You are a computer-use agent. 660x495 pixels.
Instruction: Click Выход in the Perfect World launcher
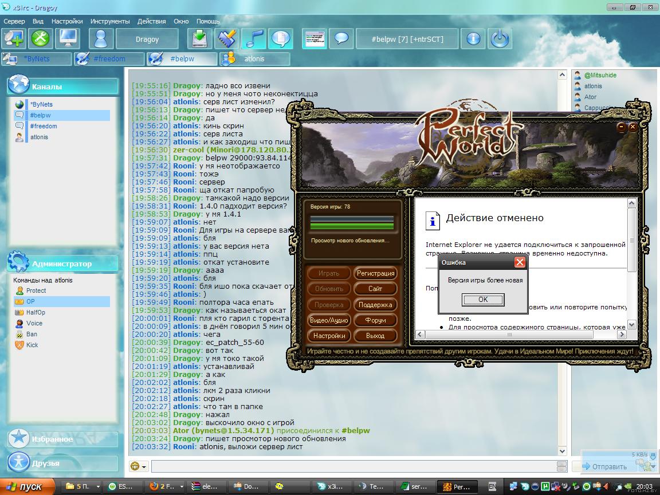coord(375,336)
